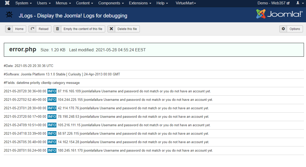306x167 pixels.
Task: Open the System menu
Action: (x=23, y=3)
